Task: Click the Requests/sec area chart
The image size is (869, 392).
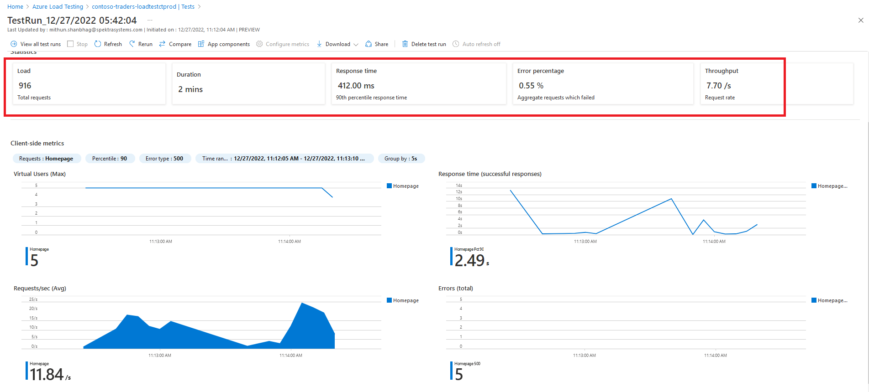Action: (x=201, y=324)
